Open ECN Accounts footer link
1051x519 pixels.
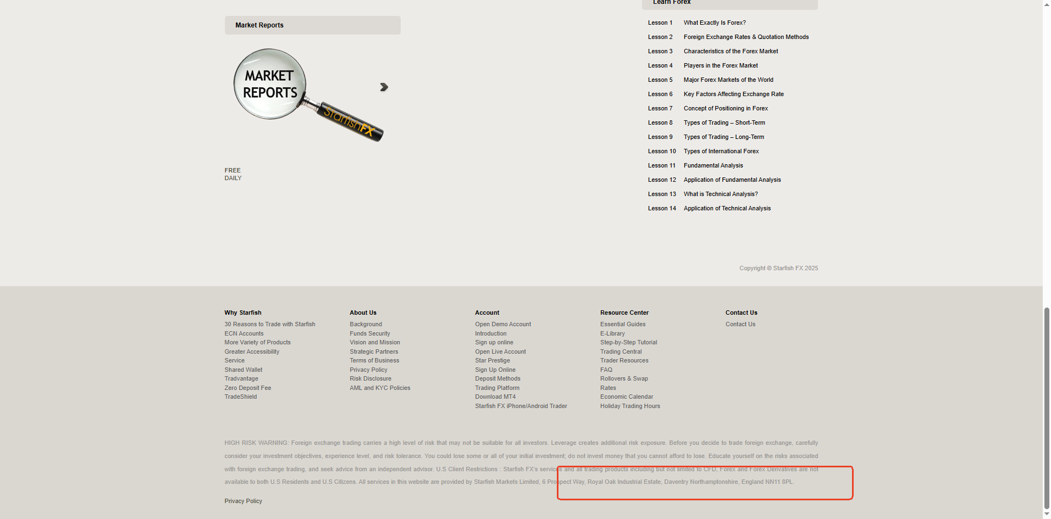pyautogui.click(x=244, y=334)
